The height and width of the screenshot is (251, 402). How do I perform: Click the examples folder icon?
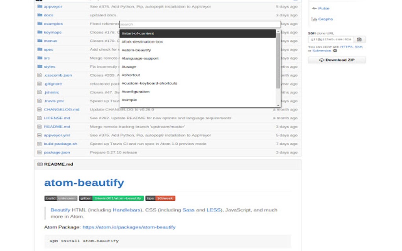[40, 24]
